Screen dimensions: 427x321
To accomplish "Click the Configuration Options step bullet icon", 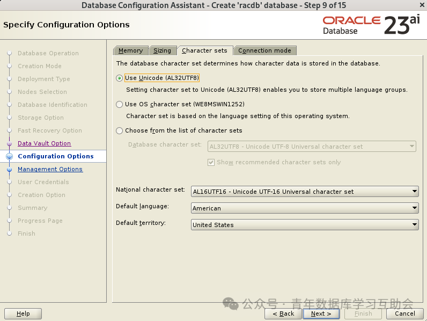I will (10, 156).
